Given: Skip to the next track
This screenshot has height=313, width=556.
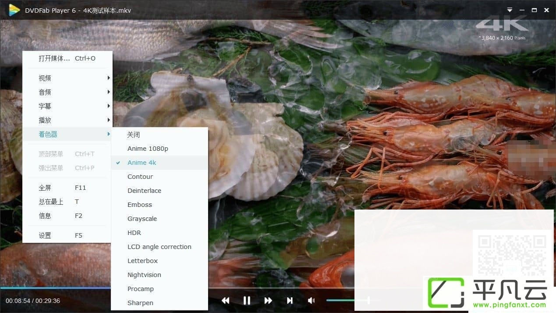Looking at the screenshot, I should coord(290,300).
